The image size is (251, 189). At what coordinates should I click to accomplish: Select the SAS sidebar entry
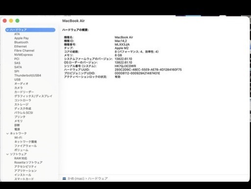click(17, 63)
